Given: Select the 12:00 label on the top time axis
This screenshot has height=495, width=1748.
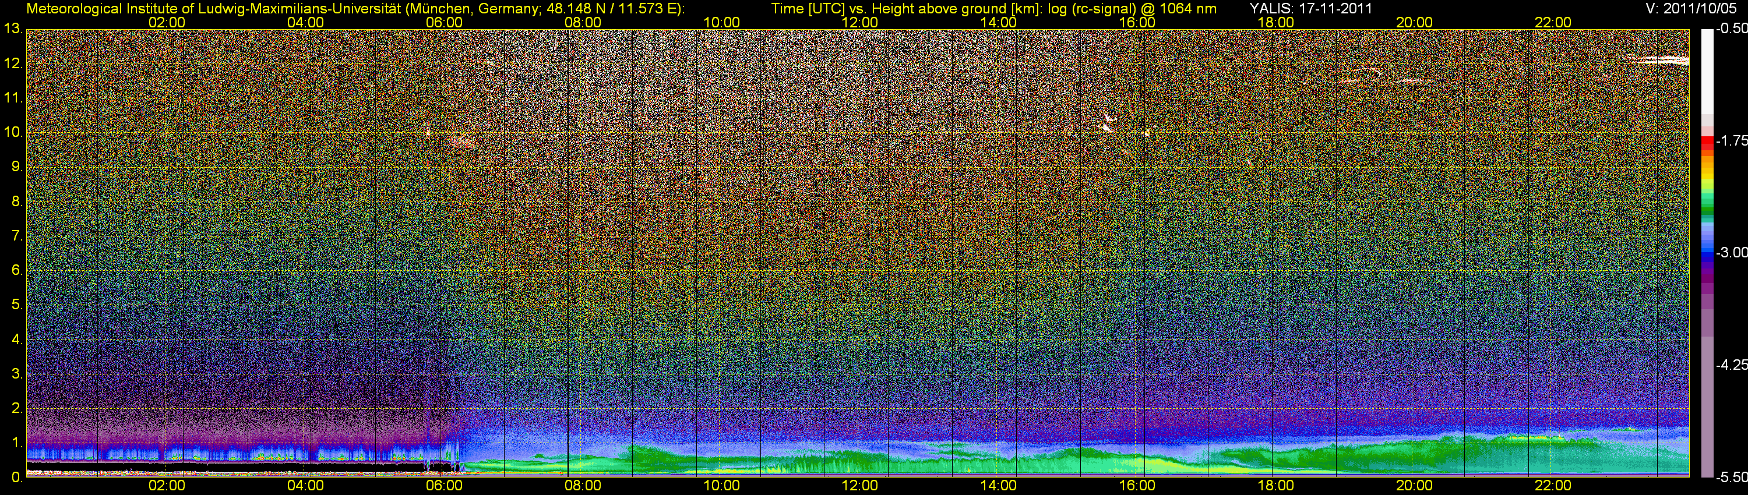Looking at the screenshot, I should point(860,22).
